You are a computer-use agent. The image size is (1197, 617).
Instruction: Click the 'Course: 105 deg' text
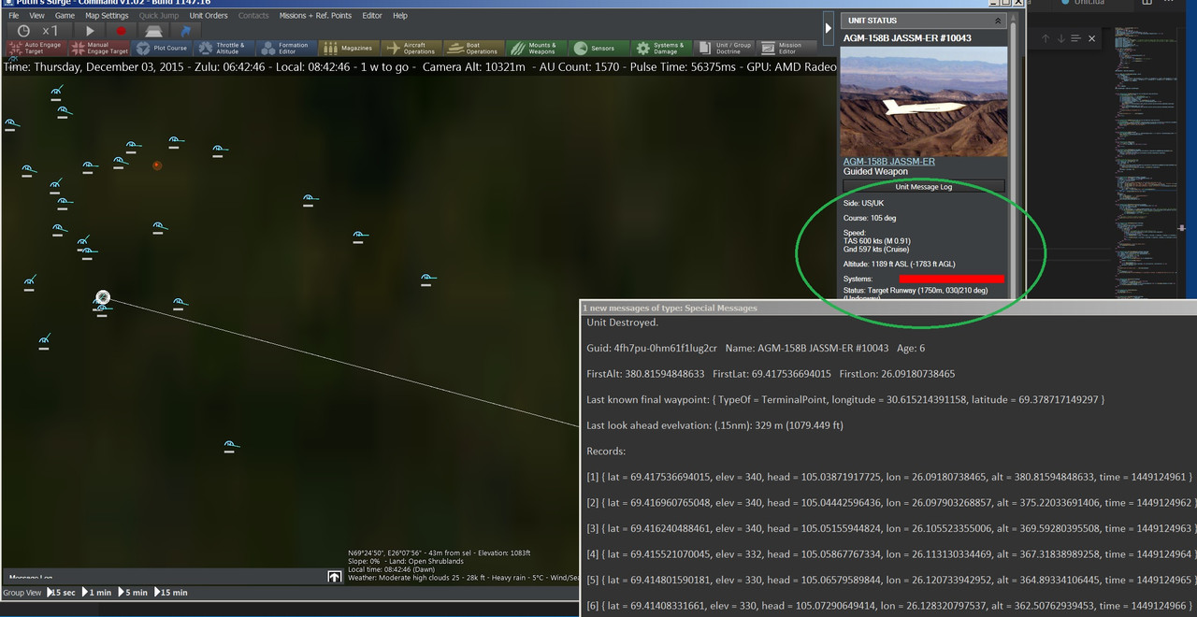tap(870, 218)
